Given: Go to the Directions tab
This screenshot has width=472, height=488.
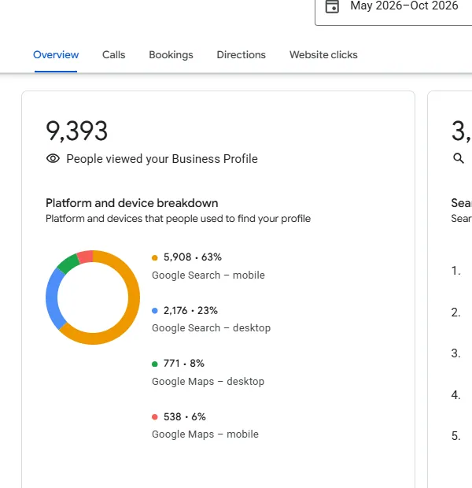Looking at the screenshot, I should coord(242,55).
